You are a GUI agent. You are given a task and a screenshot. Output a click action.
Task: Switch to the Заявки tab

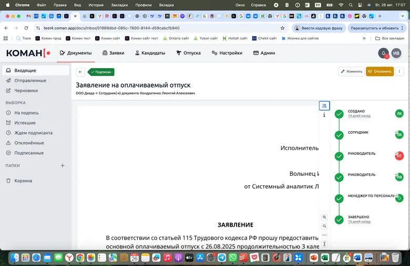(113, 53)
